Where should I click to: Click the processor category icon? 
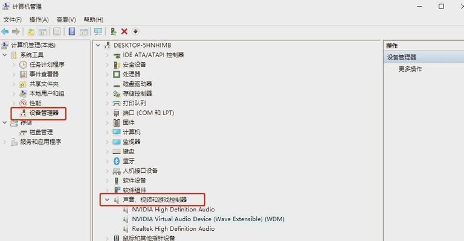point(117,74)
